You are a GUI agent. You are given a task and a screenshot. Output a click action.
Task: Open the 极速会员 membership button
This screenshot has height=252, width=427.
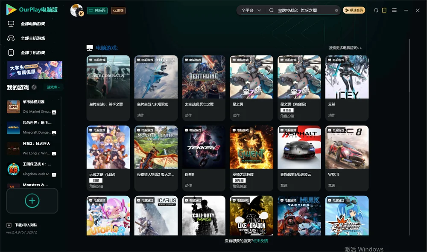[x=354, y=10]
